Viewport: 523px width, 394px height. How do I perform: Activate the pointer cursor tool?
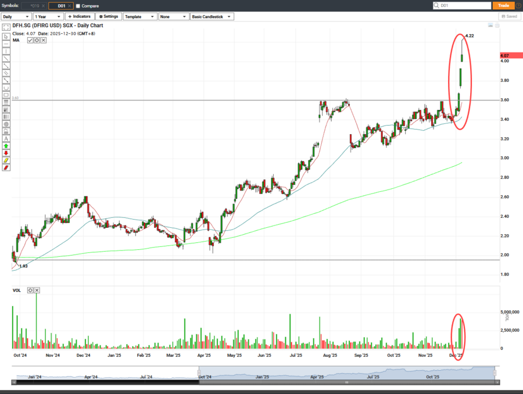click(x=6, y=36)
